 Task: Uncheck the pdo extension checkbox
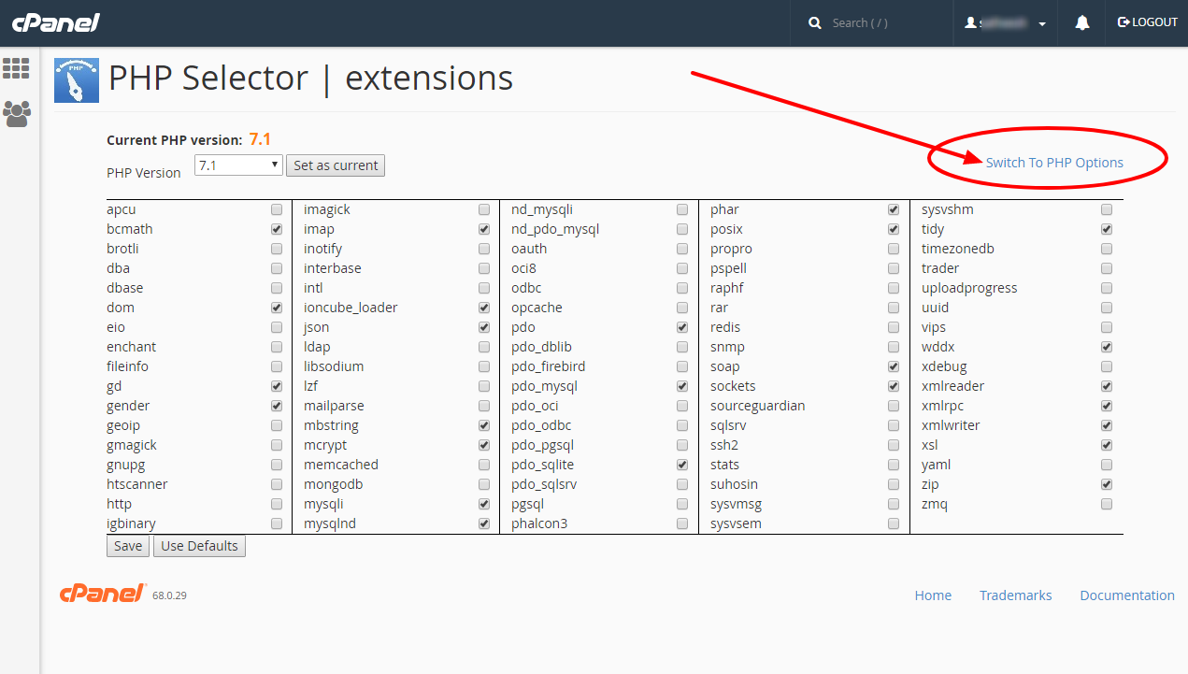click(x=682, y=327)
